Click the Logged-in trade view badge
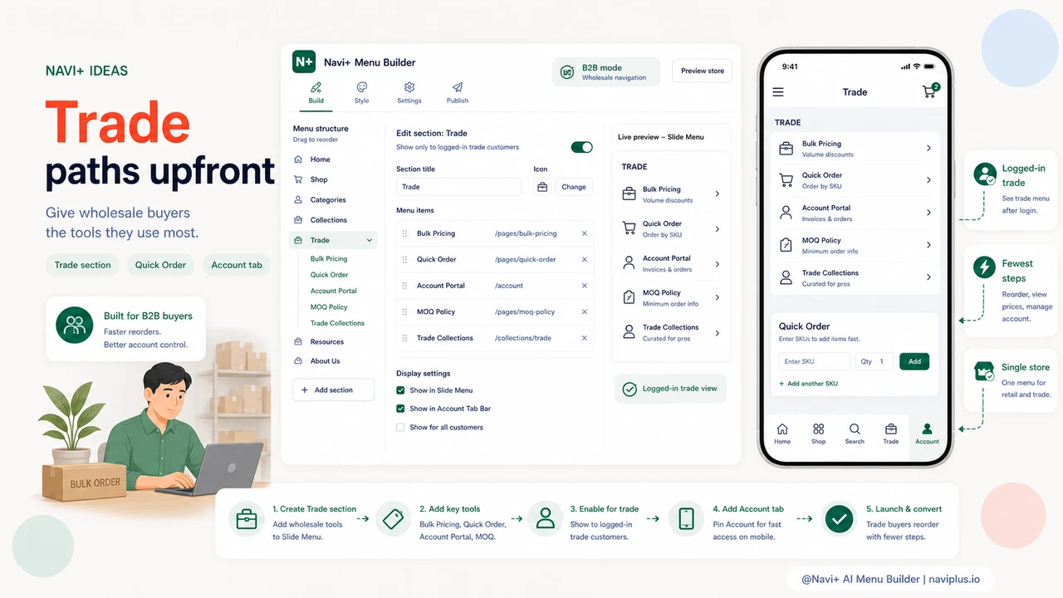Image resolution: width=1063 pixels, height=598 pixels. [x=670, y=389]
